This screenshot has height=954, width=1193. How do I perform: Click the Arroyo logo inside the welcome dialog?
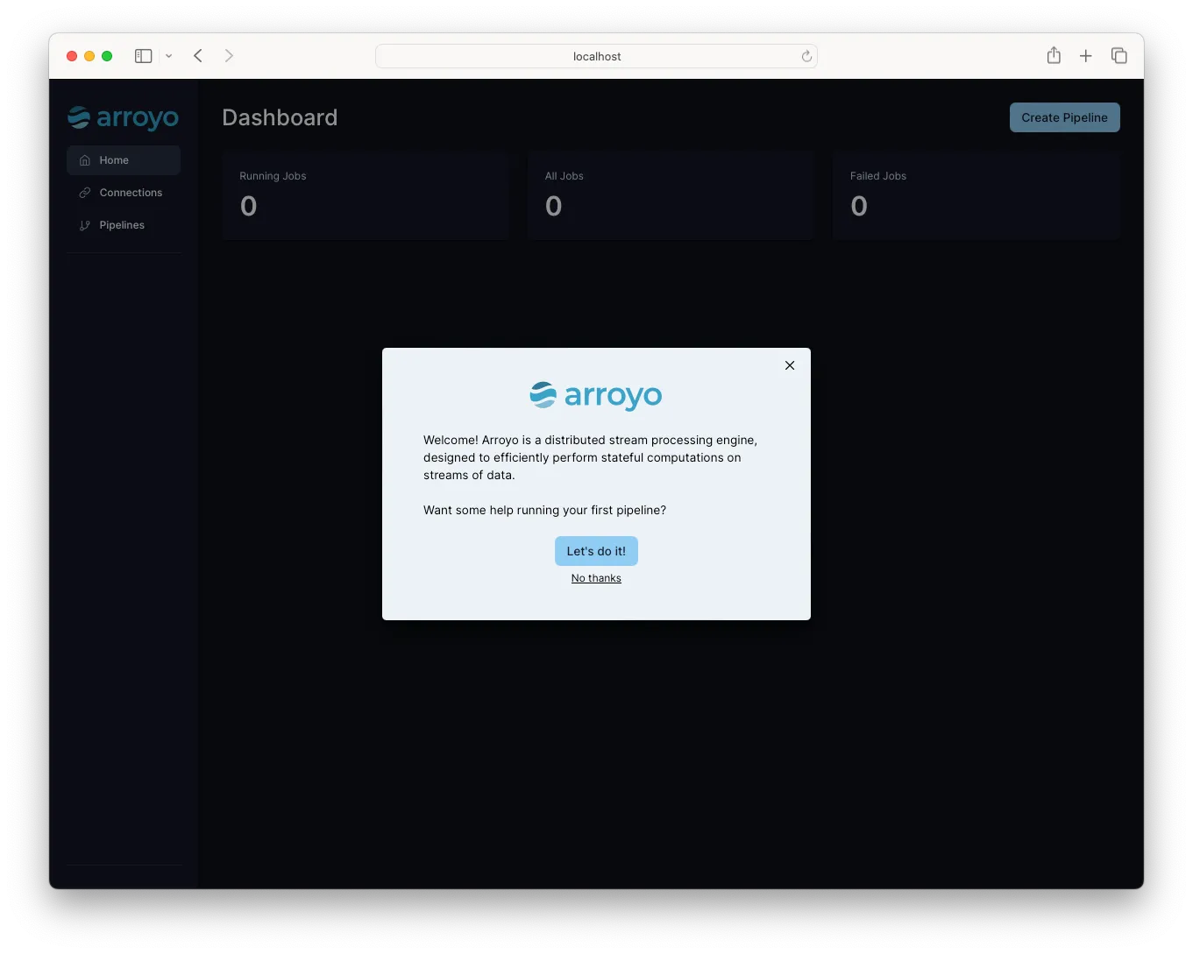(595, 395)
